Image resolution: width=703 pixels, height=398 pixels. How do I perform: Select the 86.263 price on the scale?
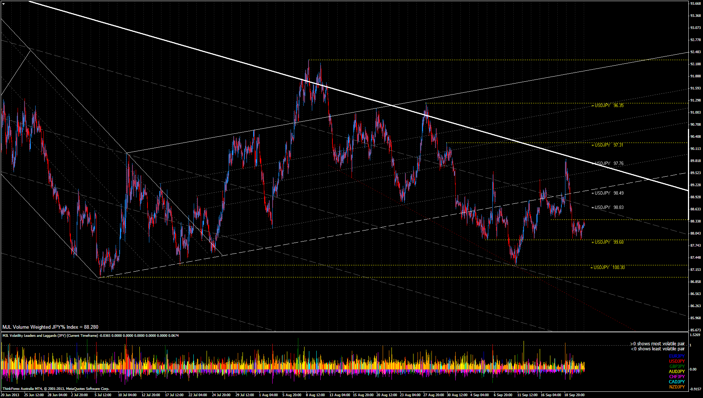pyautogui.click(x=696, y=306)
